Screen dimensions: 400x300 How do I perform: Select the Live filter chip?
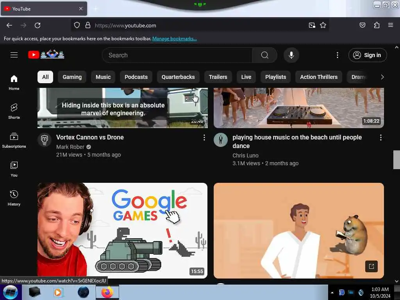[x=246, y=77]
